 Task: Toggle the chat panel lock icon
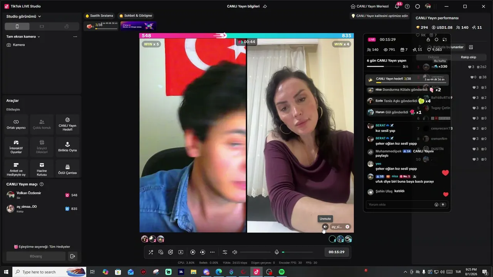(428, 39)
